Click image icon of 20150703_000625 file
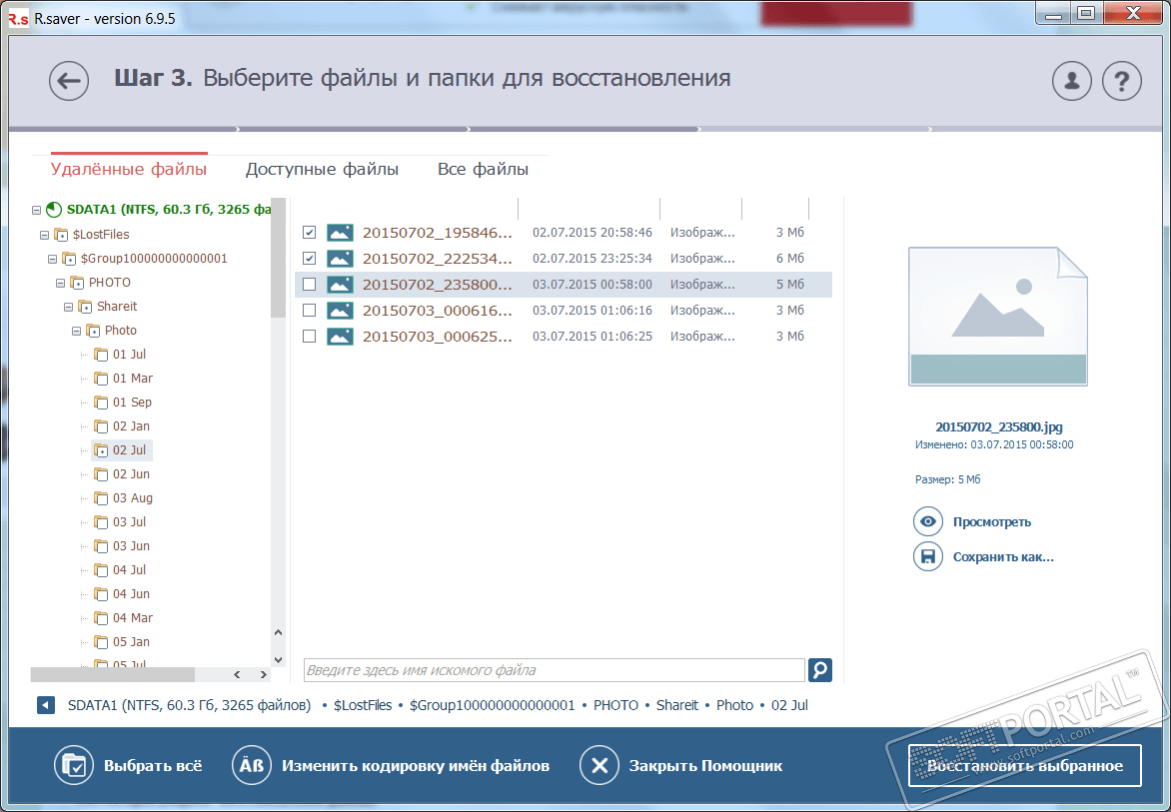1171x812 pixels. 340,337
